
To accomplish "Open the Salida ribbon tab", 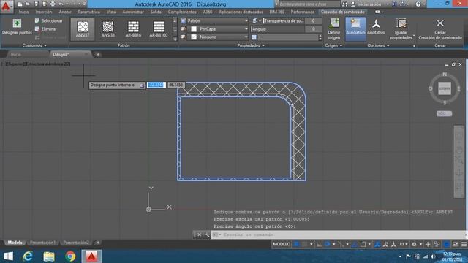I will [x=156, y=12].
